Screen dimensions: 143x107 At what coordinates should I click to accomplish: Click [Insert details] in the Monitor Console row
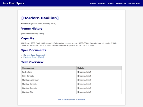click(84, 84)
